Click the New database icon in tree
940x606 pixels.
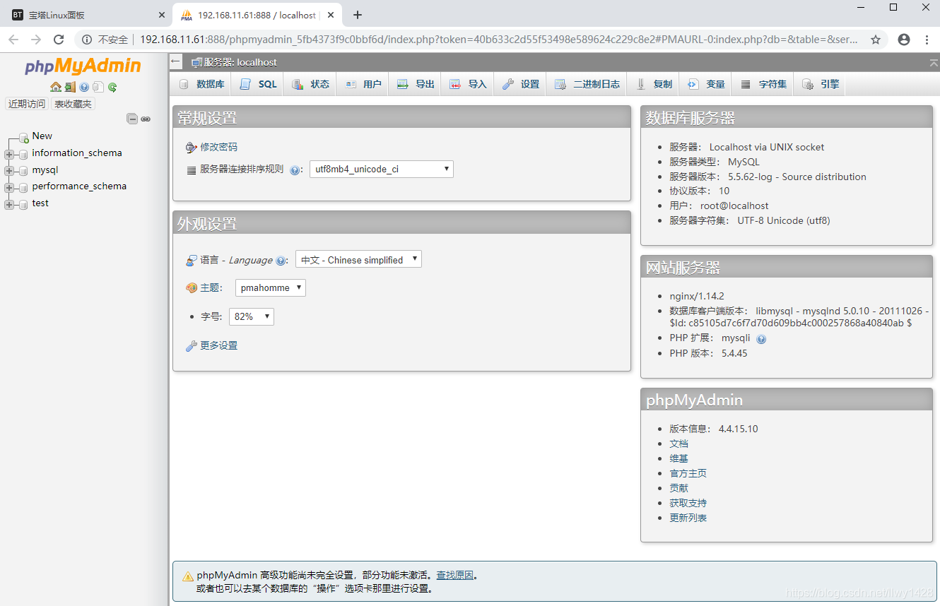[x=24, y=136]
